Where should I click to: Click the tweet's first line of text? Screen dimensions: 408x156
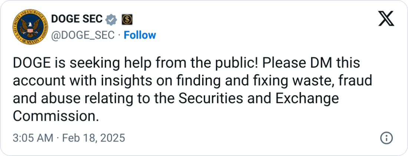[x=186, y=64]
